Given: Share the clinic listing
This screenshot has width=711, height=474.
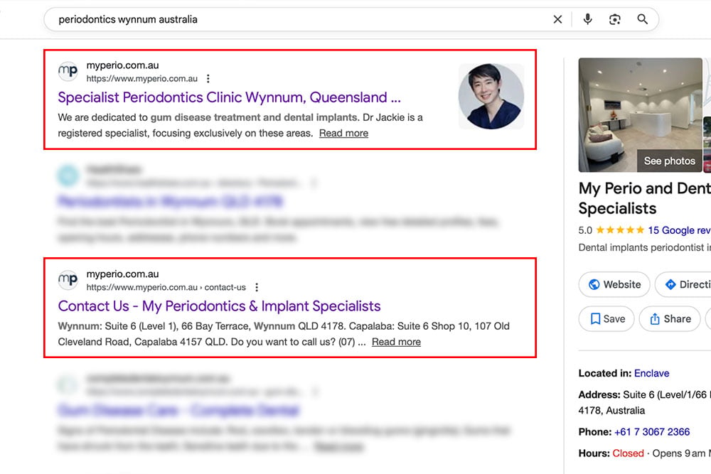Looking at the screenshot, I should tap(670, 319).
